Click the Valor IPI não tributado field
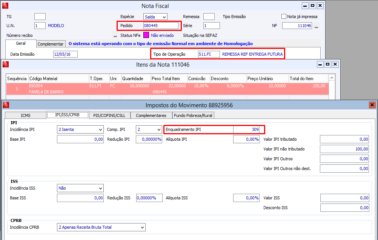Screen dimensions: 378x240 tap(344, 149)
